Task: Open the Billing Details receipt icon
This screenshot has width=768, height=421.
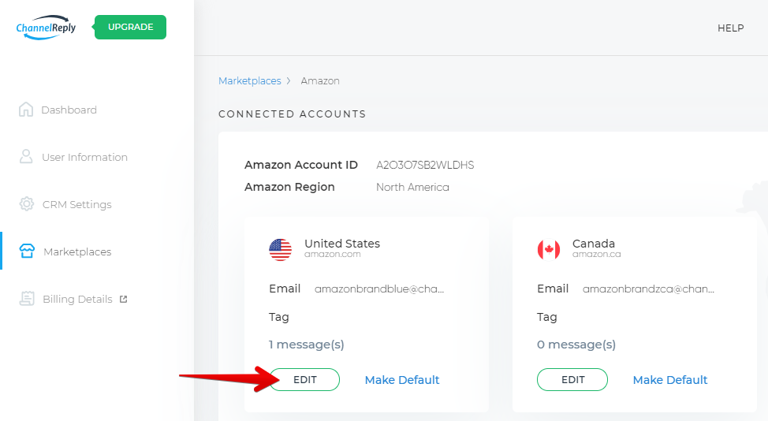Action: (27, 299)
